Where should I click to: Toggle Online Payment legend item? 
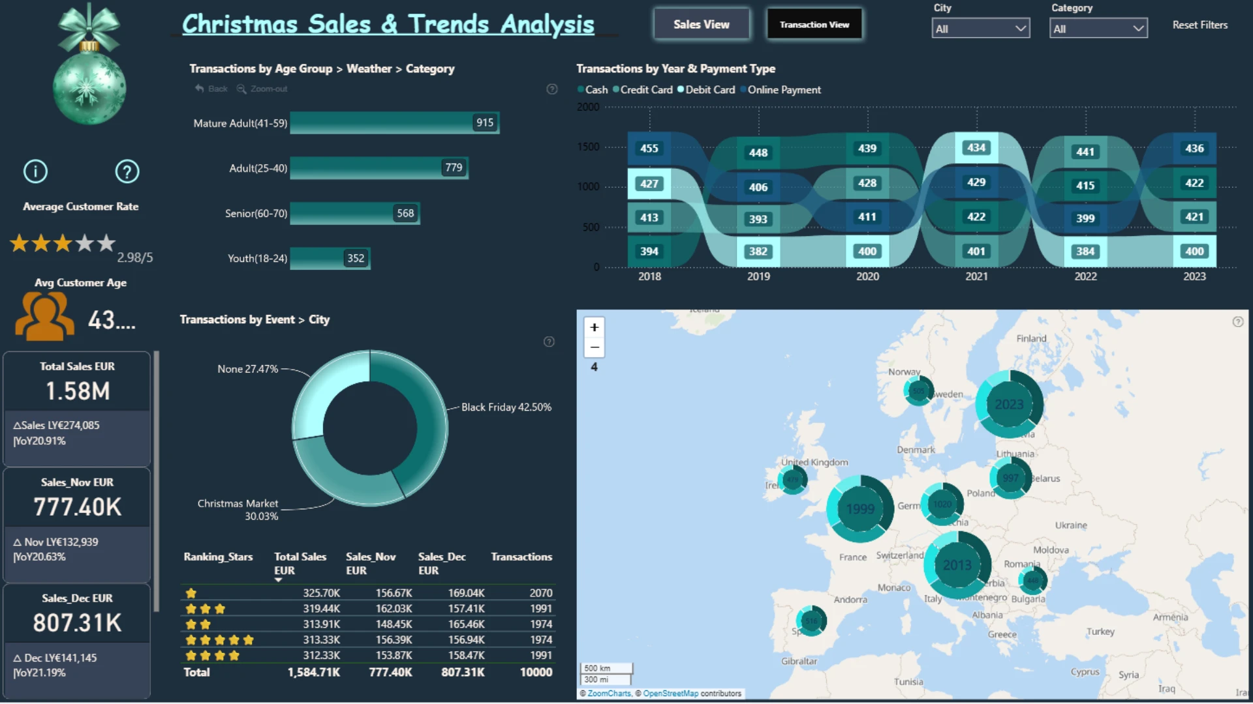(x=781, y=90)
